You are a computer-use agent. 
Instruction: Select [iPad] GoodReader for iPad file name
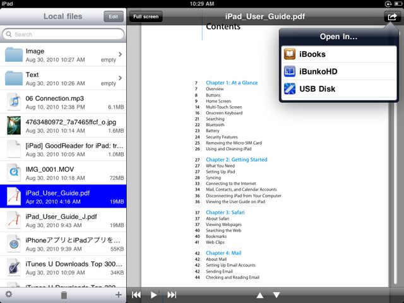[x=74, y=146]
